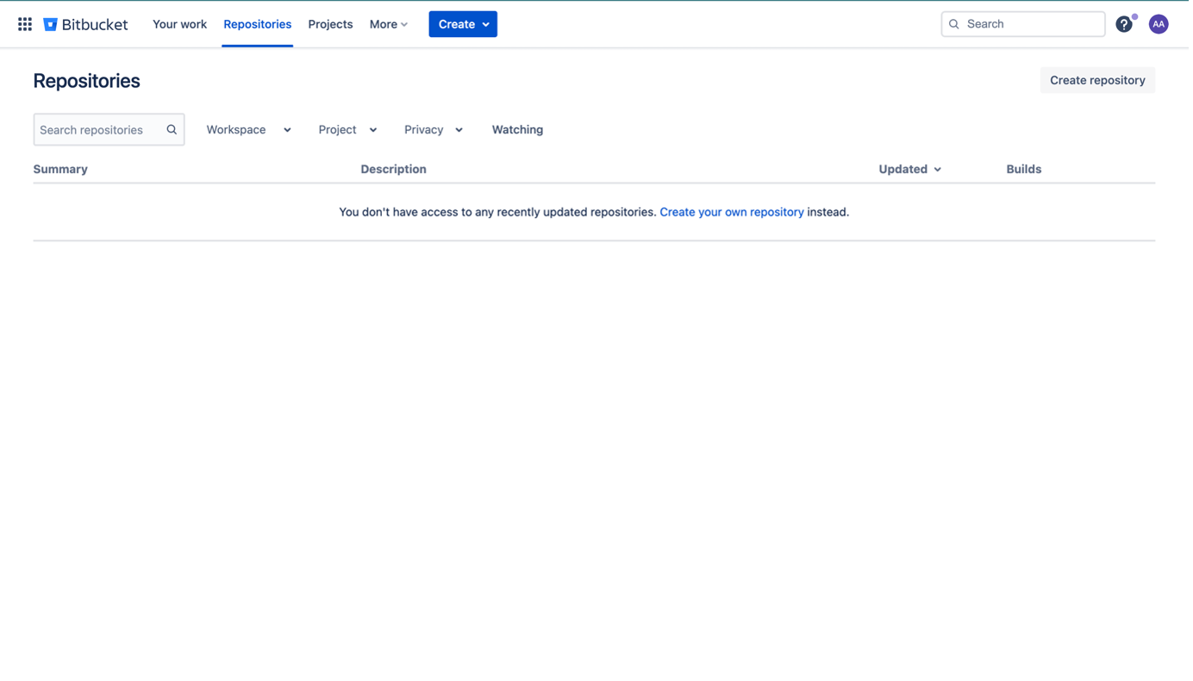
Task: Click the Create repository button
Action: (1097, 80)
